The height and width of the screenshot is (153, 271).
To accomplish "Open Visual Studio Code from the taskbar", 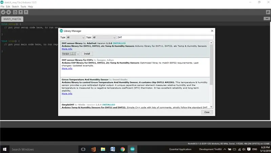I will coord(93,149).
